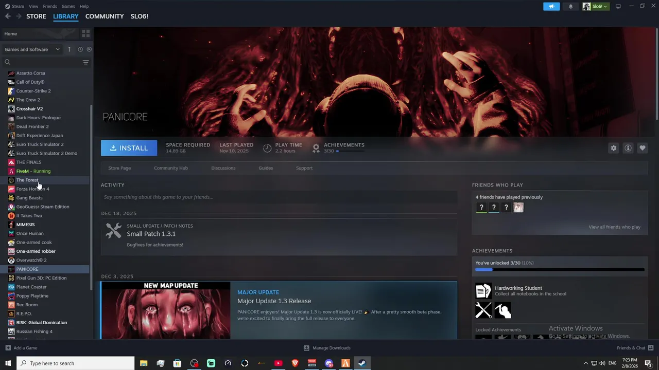Viewport: 659px width, 370px height.
Task: Select Counter-Strike 2 in library
Action: 33,91
